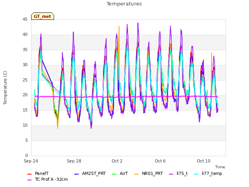Click the Oct 10 x-axis tick label
The image size is (249, 187).
pyautogui.click(x=203, y=161)
